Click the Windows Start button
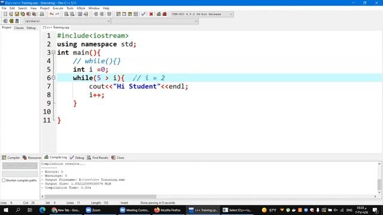The height and width of the screenshot is (215, 383). [x=6, y=210]
